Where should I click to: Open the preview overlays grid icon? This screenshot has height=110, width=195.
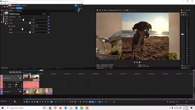tap(120, 10)
